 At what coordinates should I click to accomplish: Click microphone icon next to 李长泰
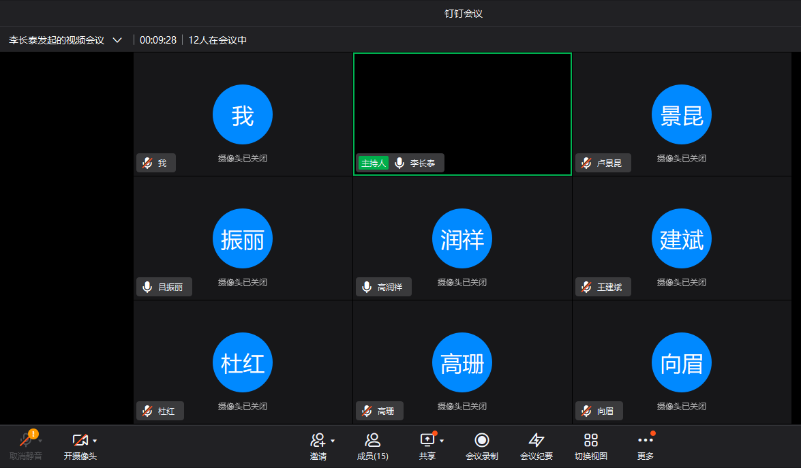[x=399, y=163]
